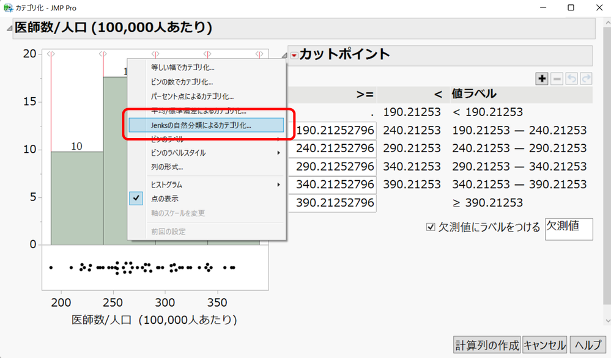Viewport: 611px width, 358px height.
Task: Collapse the 医師数/人口 section disclosure triangle
Action: pos(9,28)
